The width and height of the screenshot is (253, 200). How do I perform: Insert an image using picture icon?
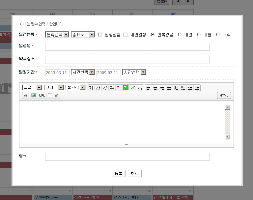pos(33,96)
